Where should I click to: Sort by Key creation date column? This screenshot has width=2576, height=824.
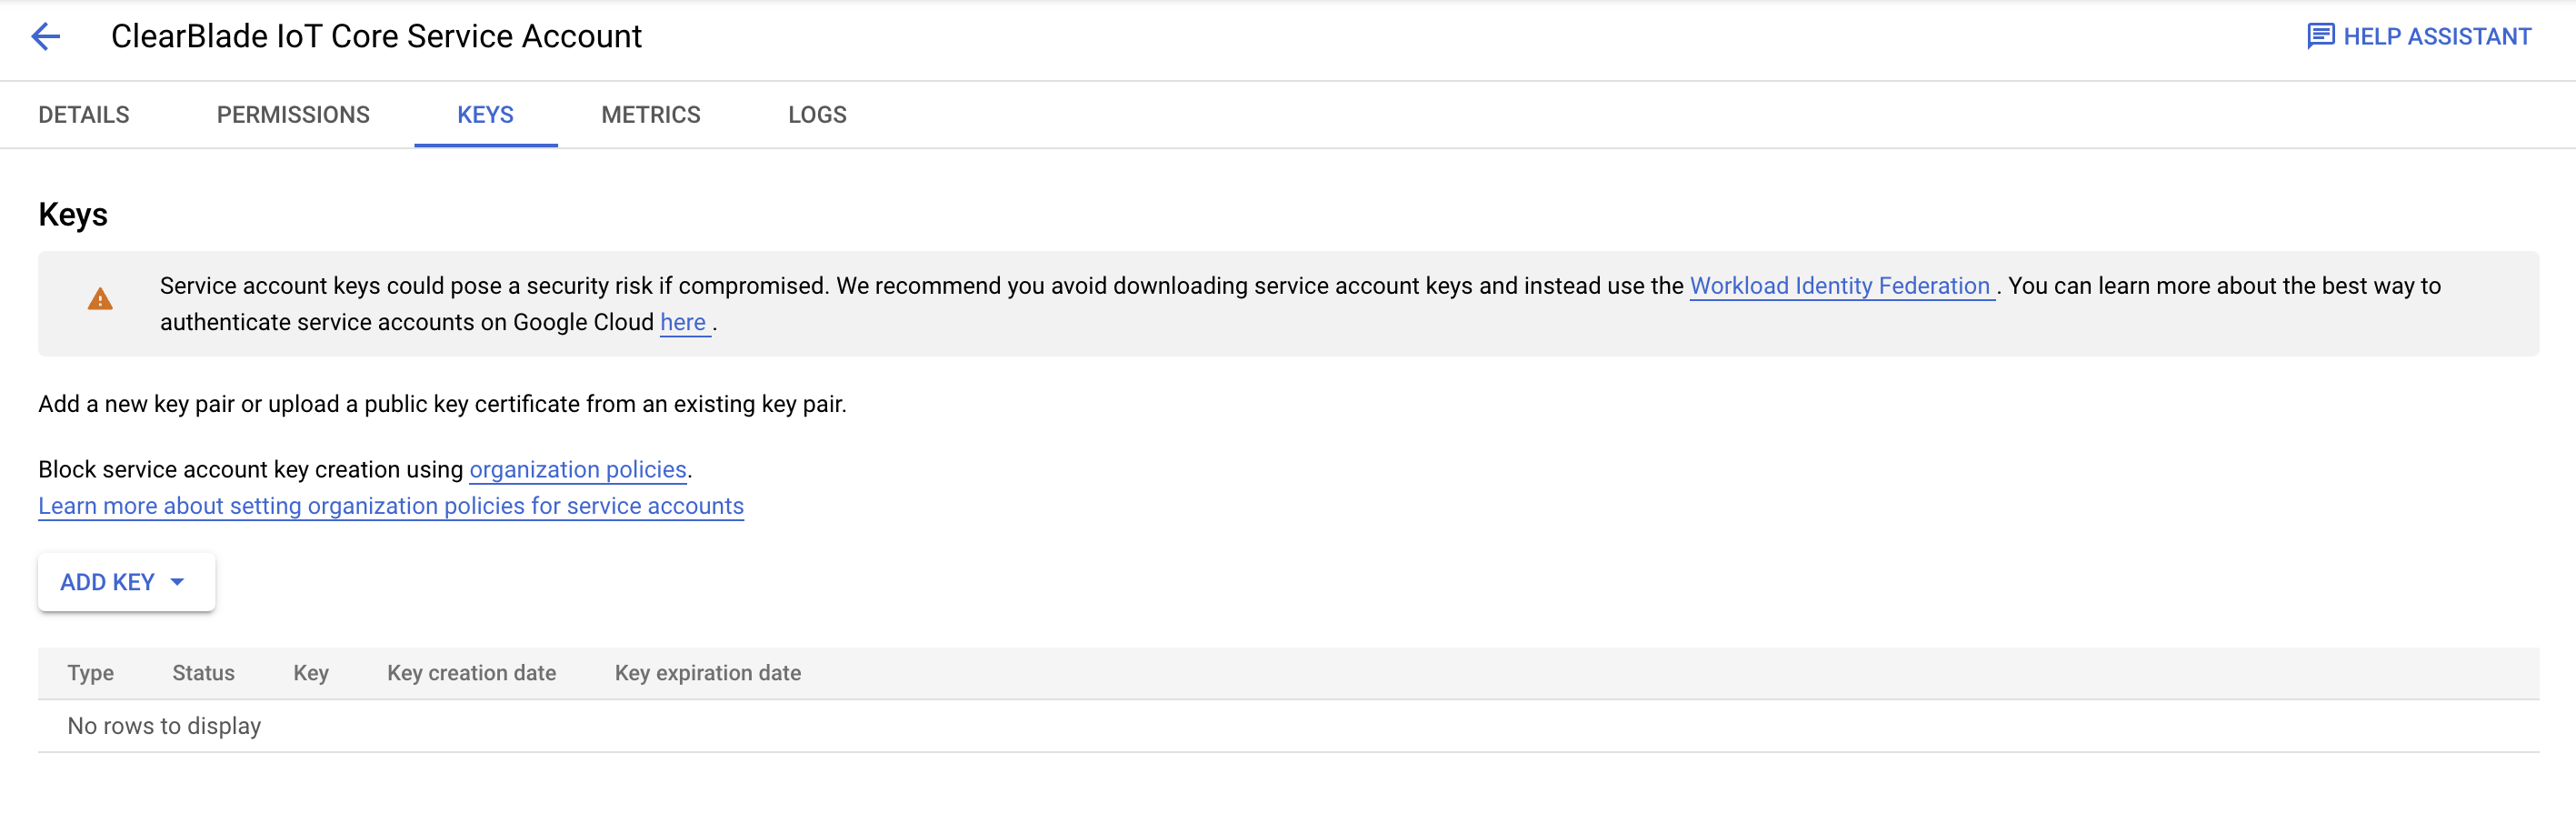click(471, 673)
